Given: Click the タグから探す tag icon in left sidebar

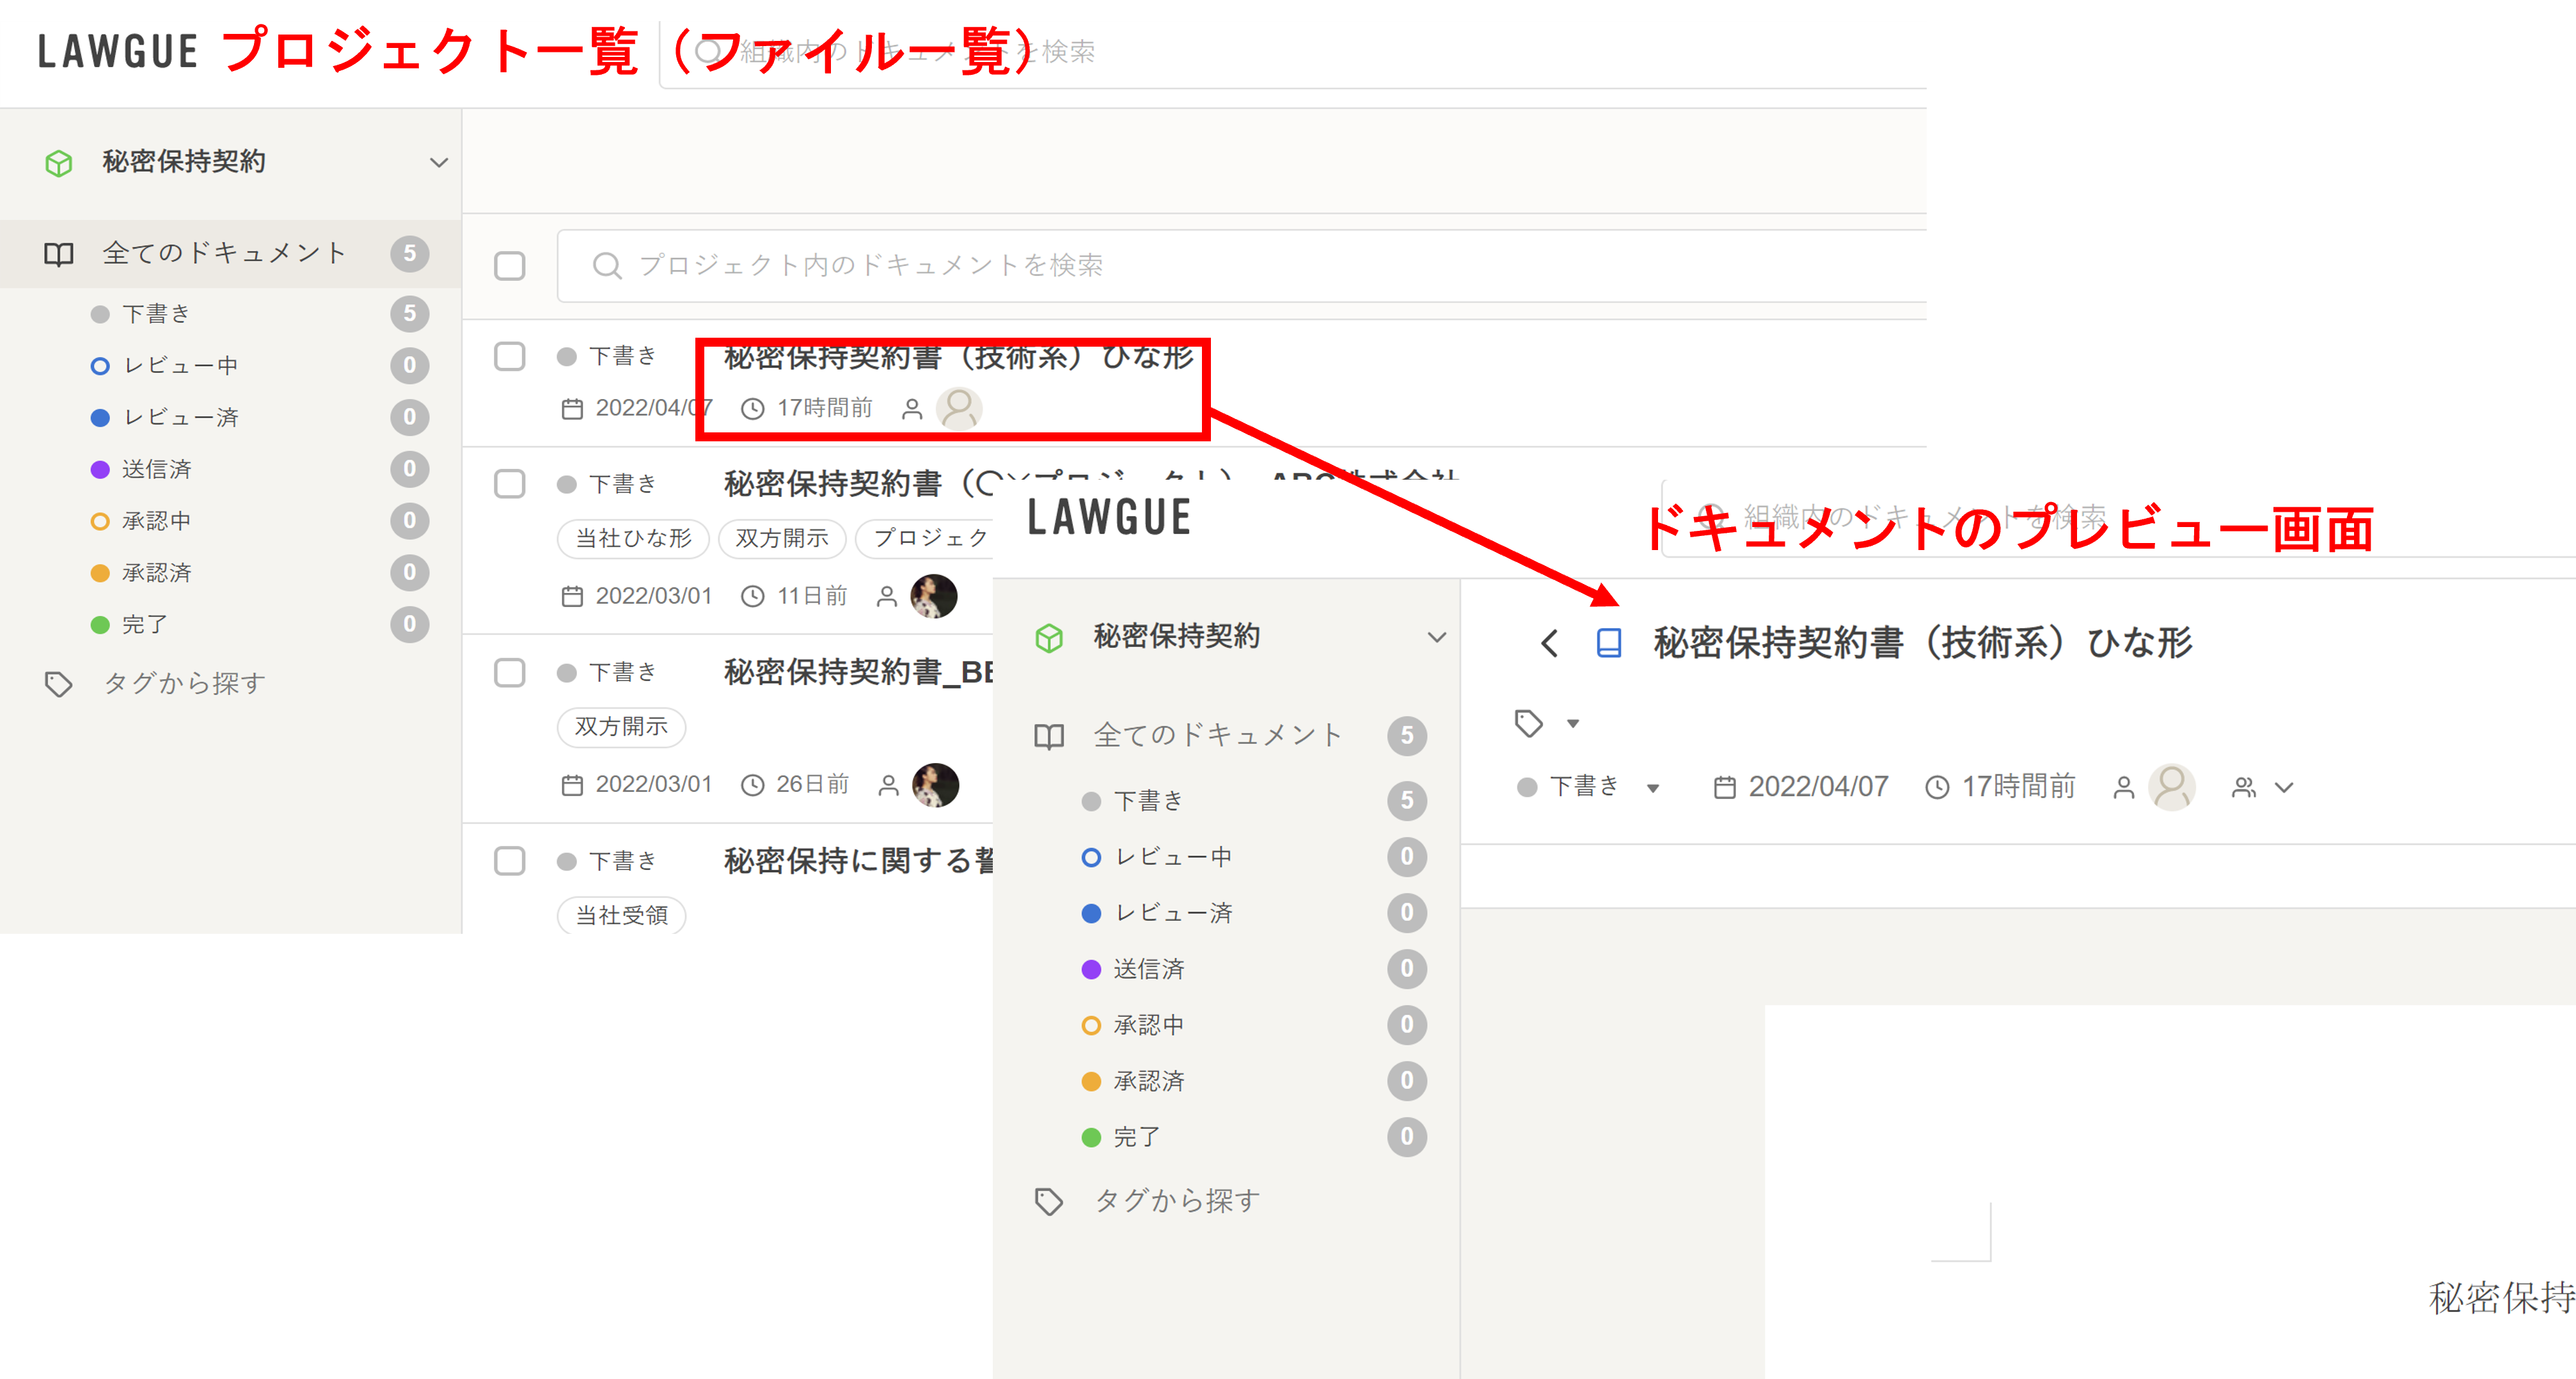Looking at the screenshot, I should [59, 684].
